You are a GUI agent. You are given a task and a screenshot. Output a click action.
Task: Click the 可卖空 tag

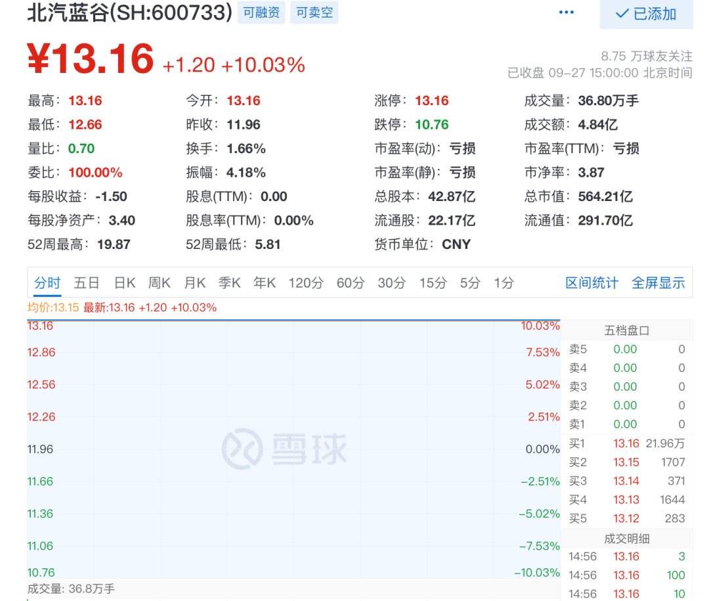314,12
